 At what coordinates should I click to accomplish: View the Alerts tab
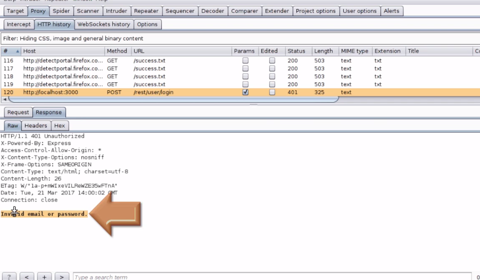pos(392,11)
